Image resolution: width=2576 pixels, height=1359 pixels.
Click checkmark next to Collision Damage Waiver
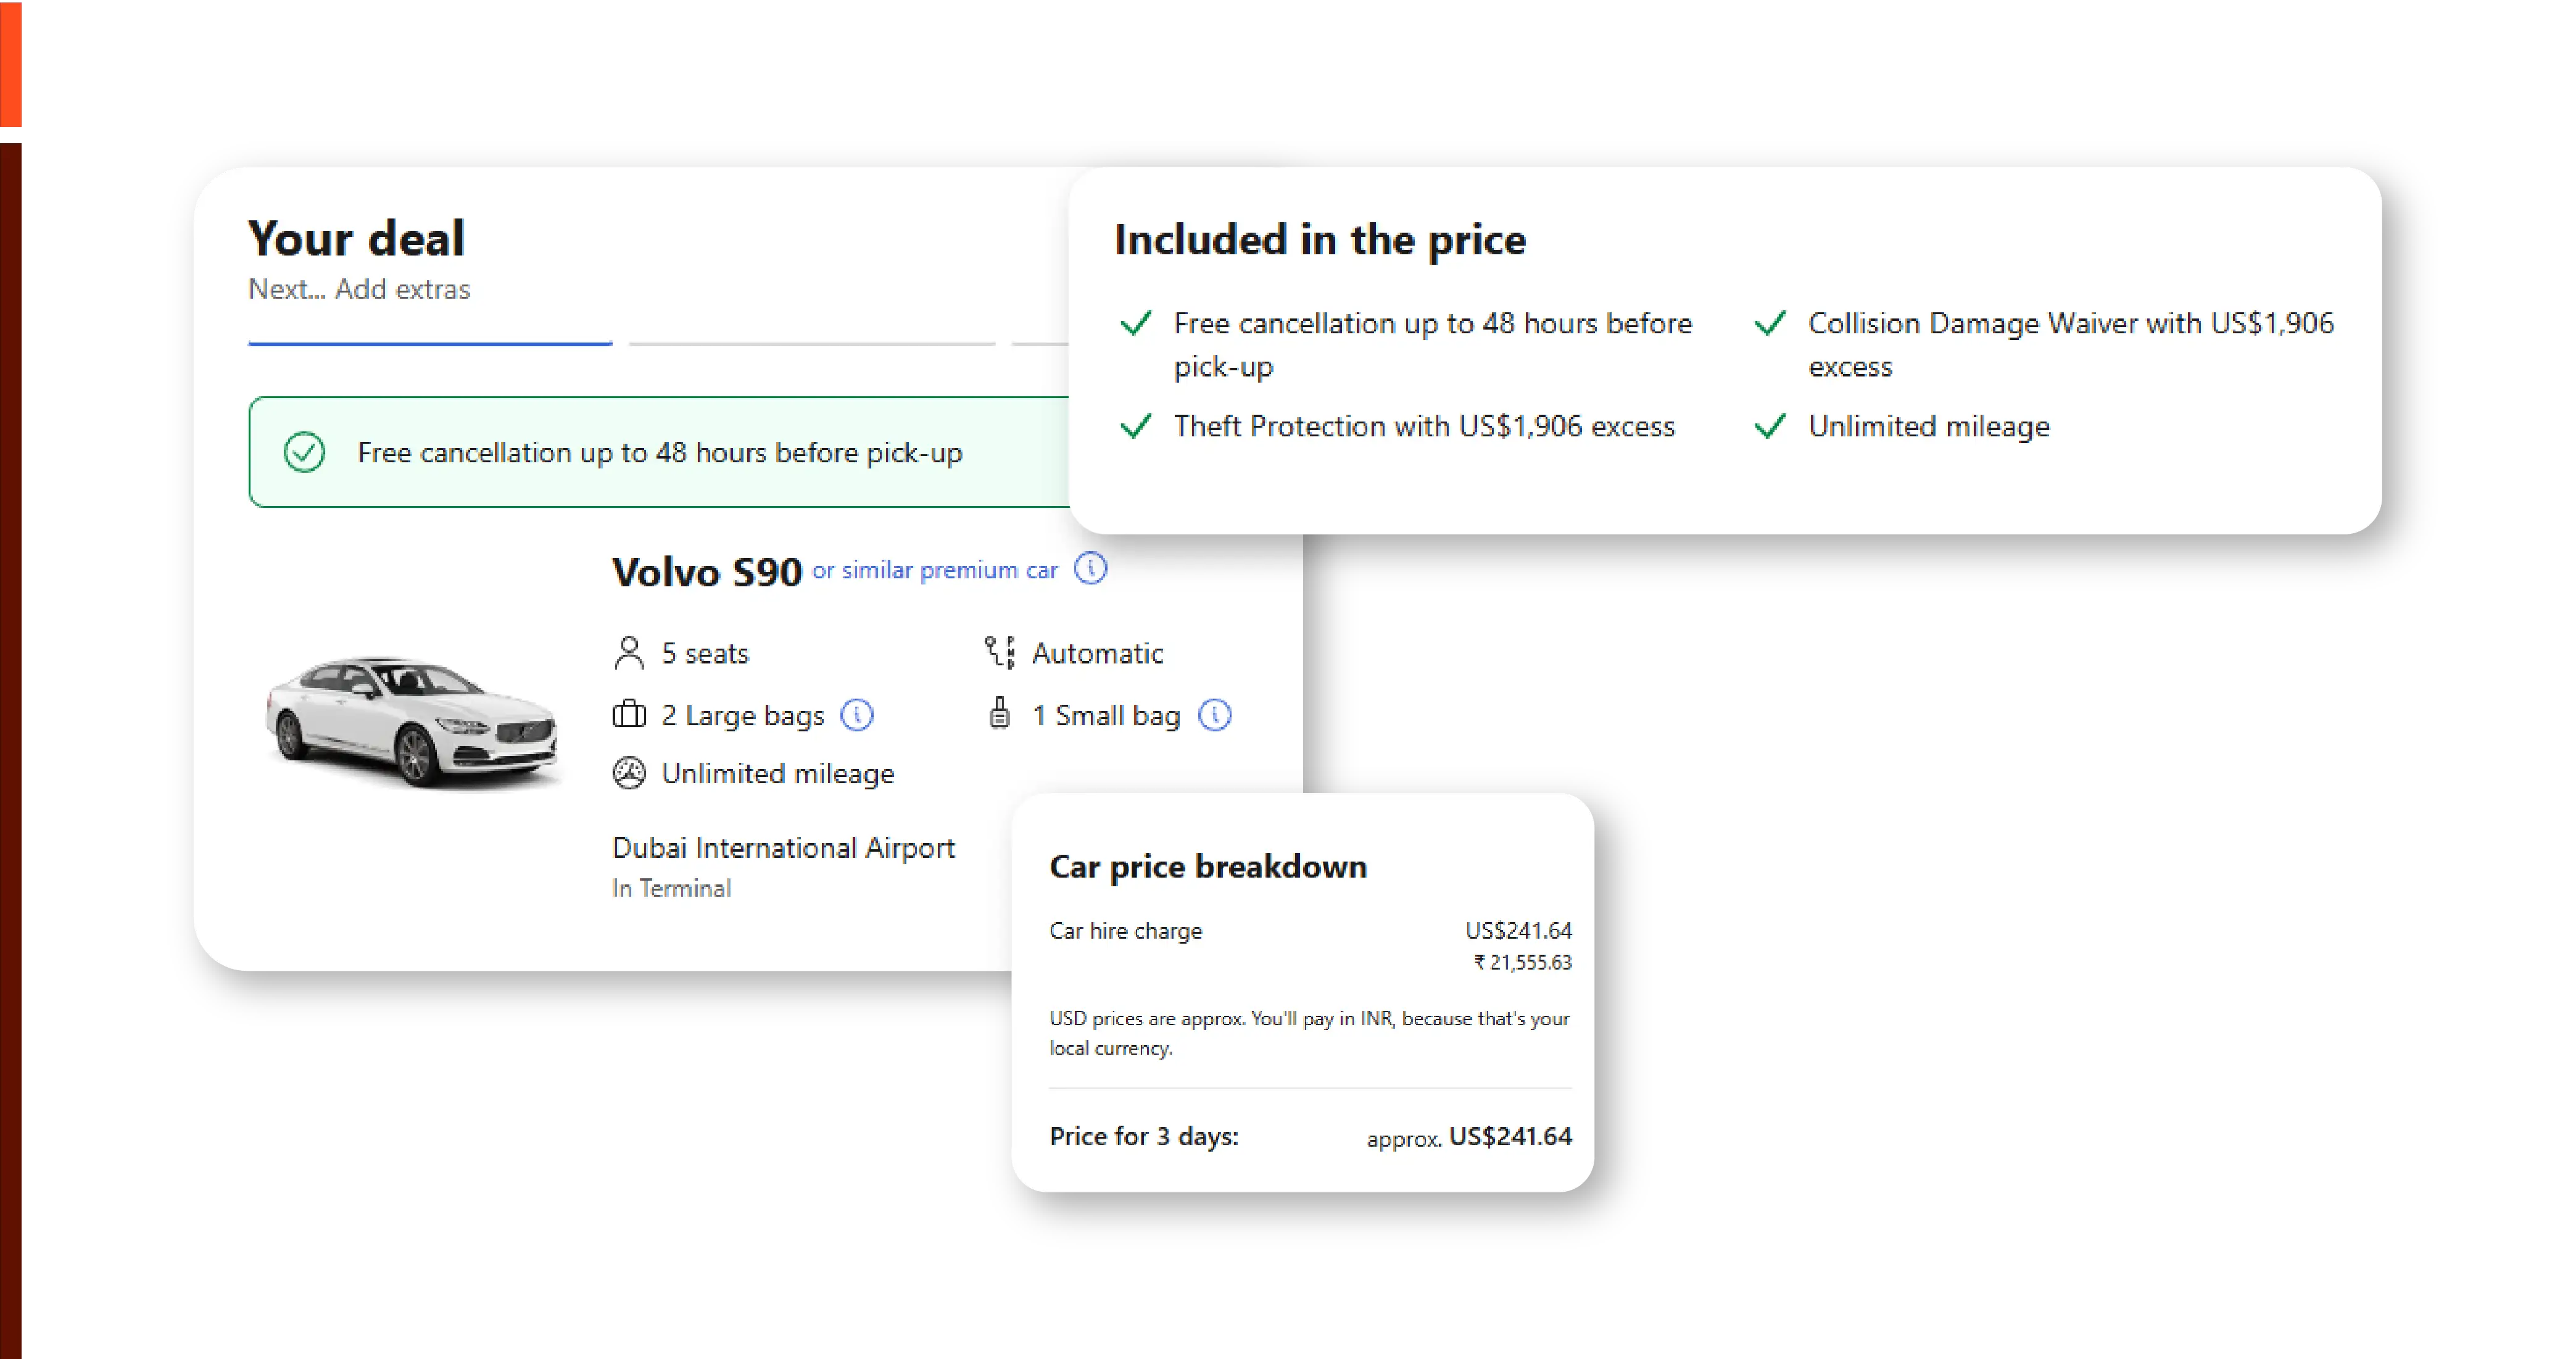(1770, 323)
